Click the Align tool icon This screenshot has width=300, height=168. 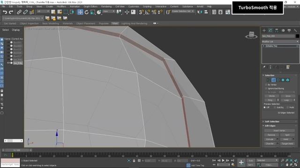coord(206,12)
